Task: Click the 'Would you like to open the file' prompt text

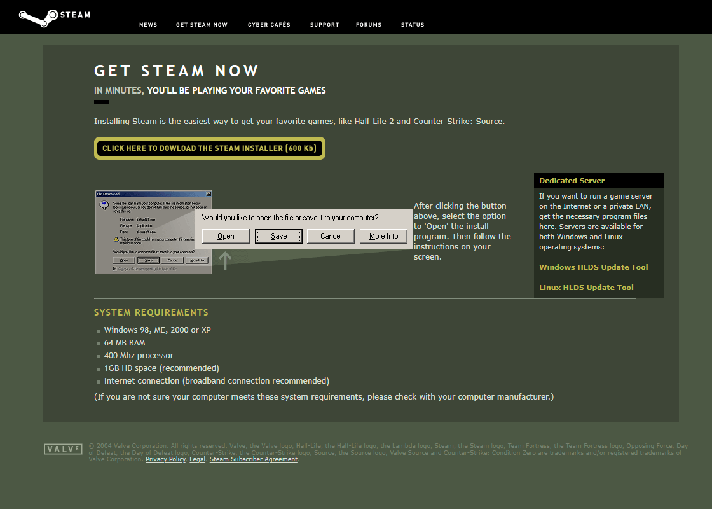Action: tap(290, 218)
